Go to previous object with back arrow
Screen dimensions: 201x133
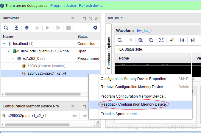pyautogui.click(x=74, y=116)
